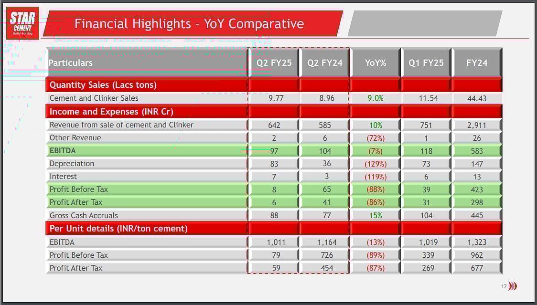Screen dimensions: 537x305
Task: Select the Income and Expenses (INR Cr) heading
Action: click(111, 112)
